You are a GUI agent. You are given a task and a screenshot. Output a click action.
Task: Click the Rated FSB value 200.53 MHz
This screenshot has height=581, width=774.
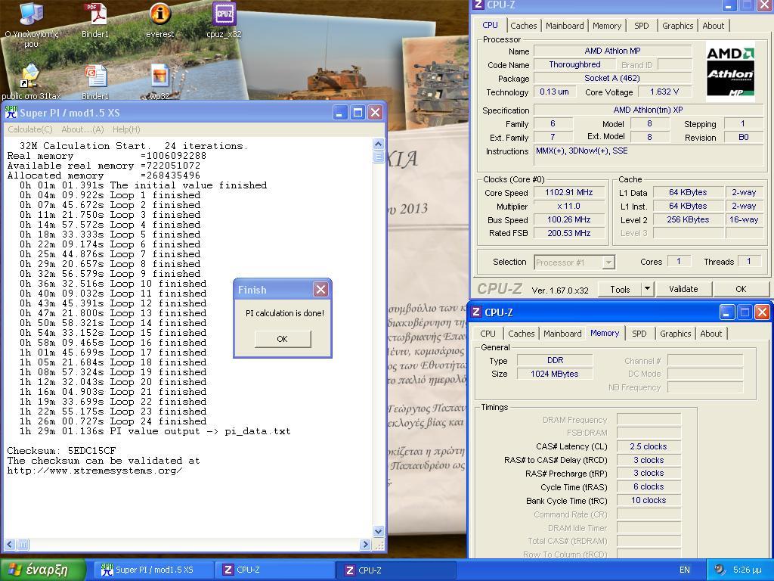coord(568,233)
